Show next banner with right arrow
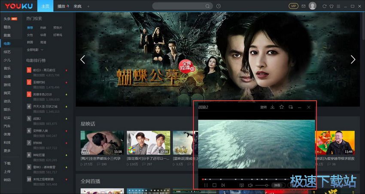The height and width of the screenshot is (194, 365). coord(353,60)
